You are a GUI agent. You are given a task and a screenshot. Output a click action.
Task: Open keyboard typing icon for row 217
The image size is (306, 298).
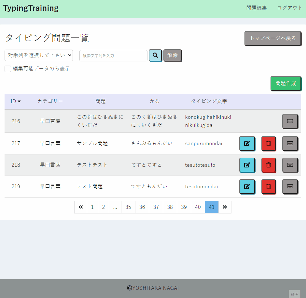click(290, 143)
